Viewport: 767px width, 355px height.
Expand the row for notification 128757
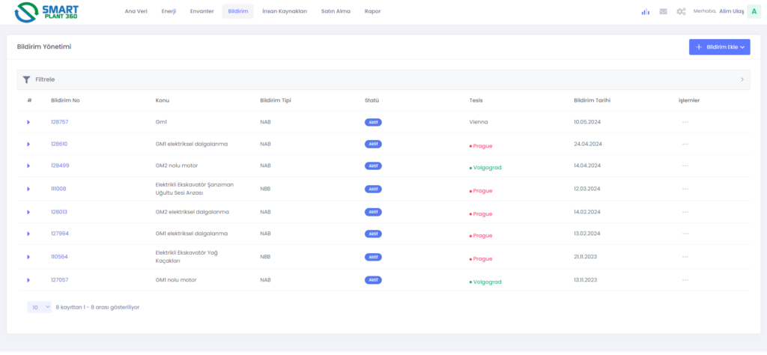(x=28, y=122)
